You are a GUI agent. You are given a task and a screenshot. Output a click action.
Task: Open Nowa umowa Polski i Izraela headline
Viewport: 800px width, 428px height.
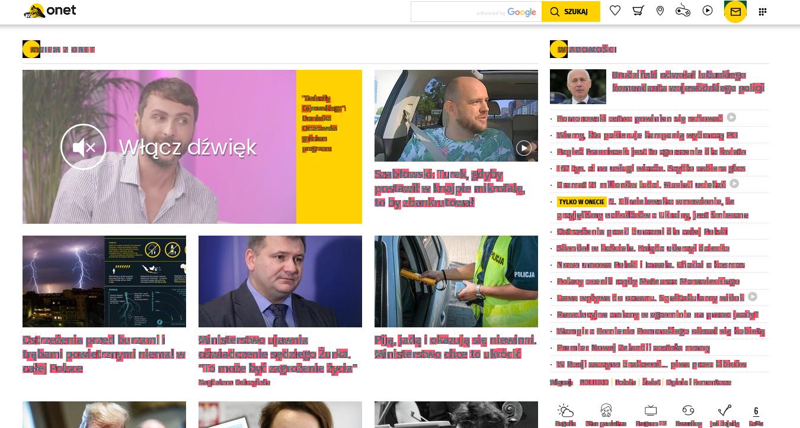651,265
